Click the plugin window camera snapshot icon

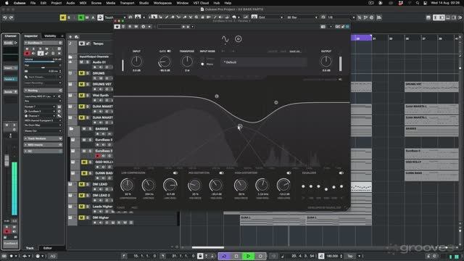coord(323,27)
